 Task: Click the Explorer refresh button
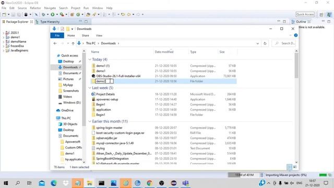point(265,43)
